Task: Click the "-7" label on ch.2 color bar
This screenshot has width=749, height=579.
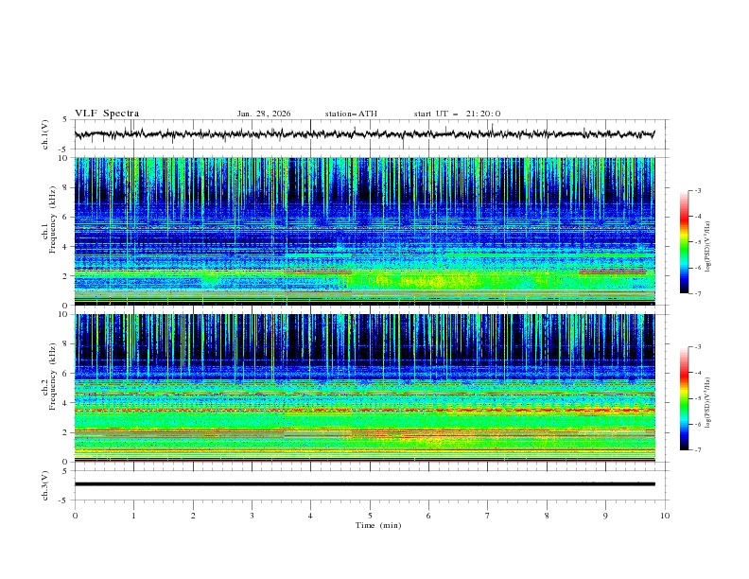Action: point(698,449)
